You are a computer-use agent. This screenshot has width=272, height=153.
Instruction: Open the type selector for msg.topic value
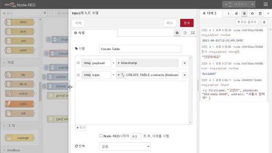coord(121,75)
